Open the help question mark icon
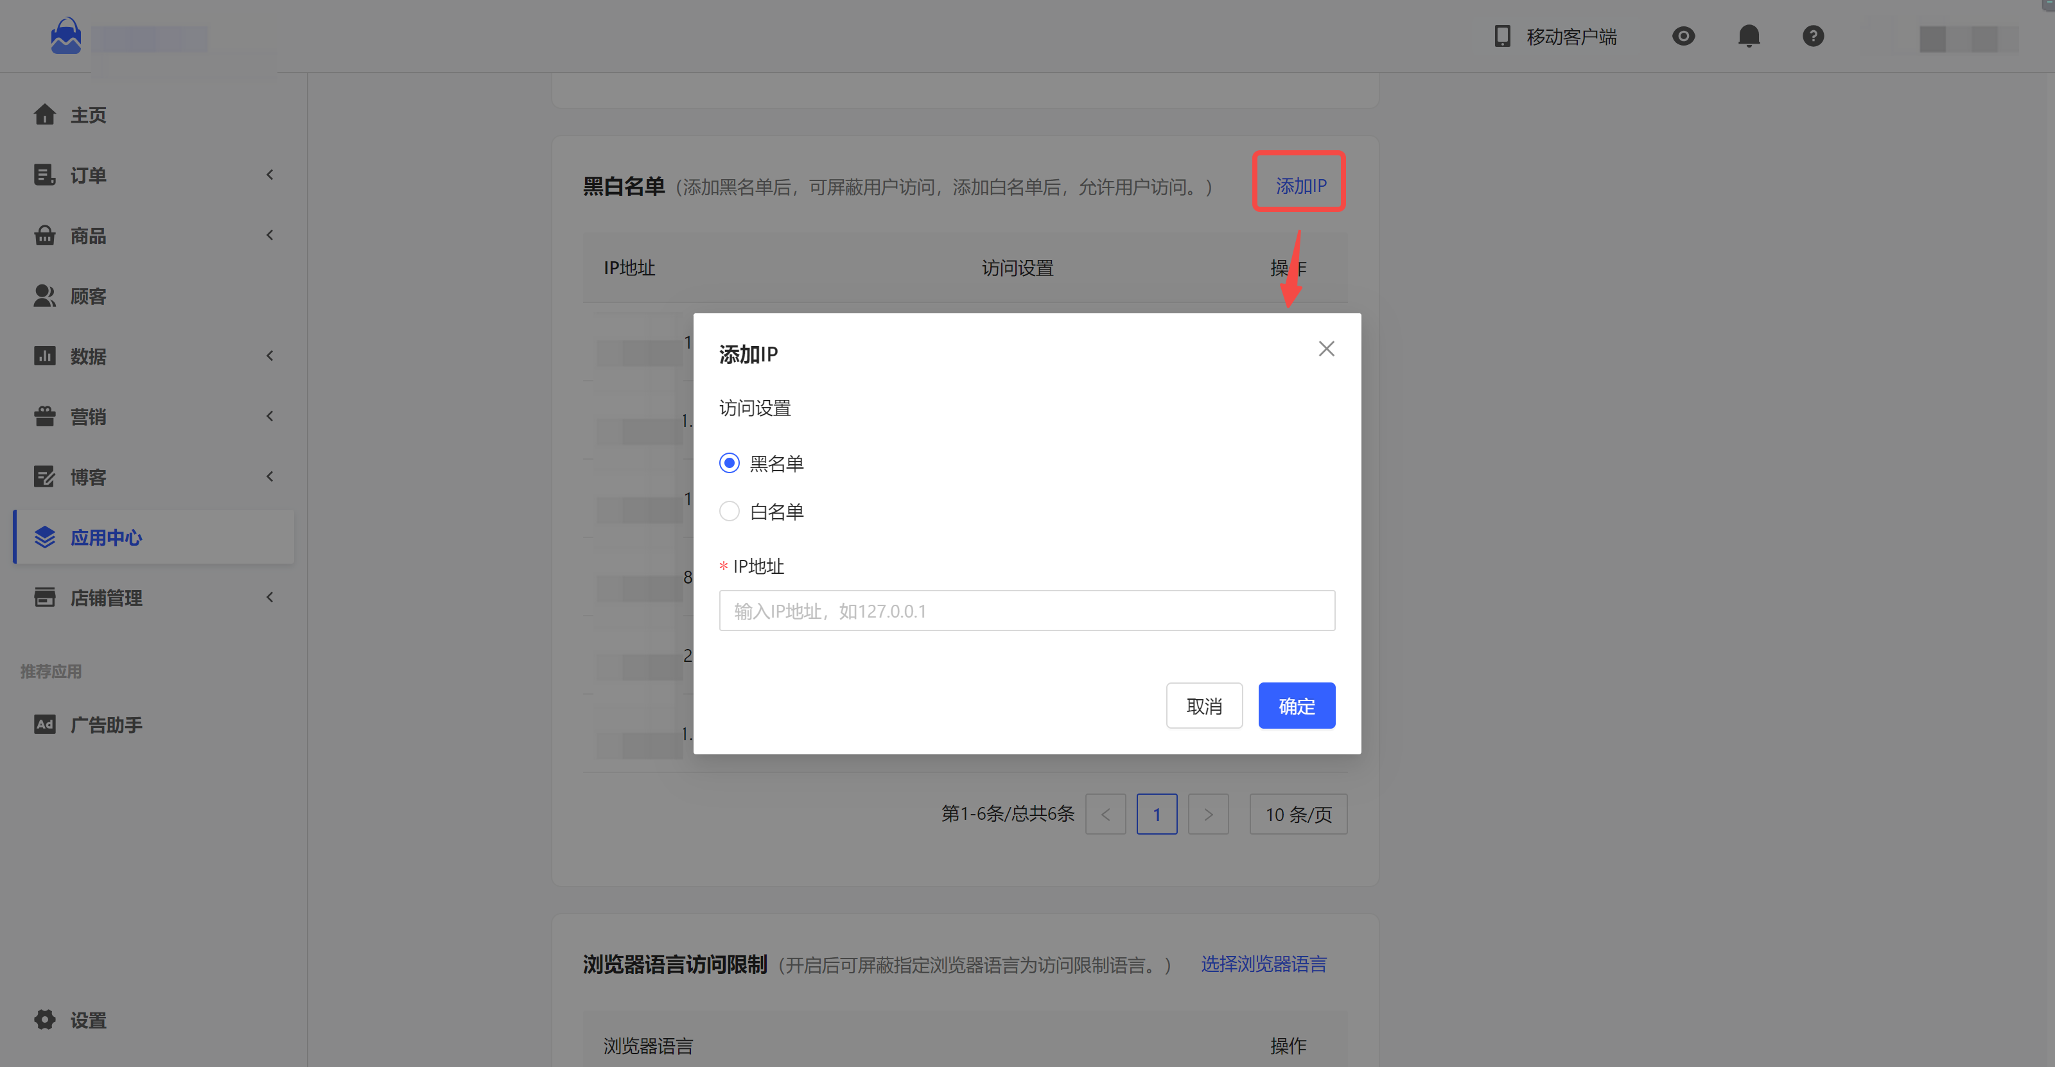 click(x=1814, y=36)
